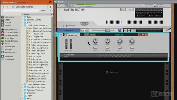Expand the Drums and Percussion folder
The image size is (177, 100).
pos(22,84)
